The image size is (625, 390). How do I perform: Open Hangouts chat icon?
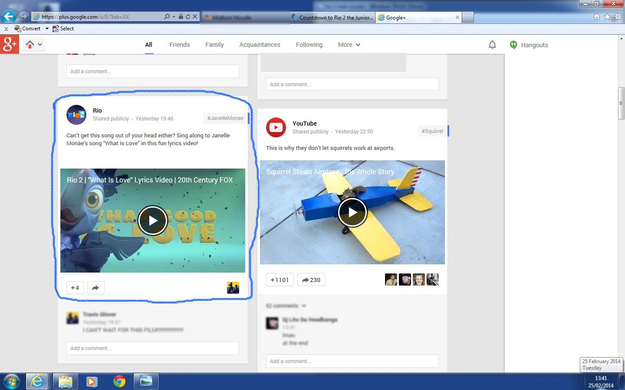click(x=513, y=45)
